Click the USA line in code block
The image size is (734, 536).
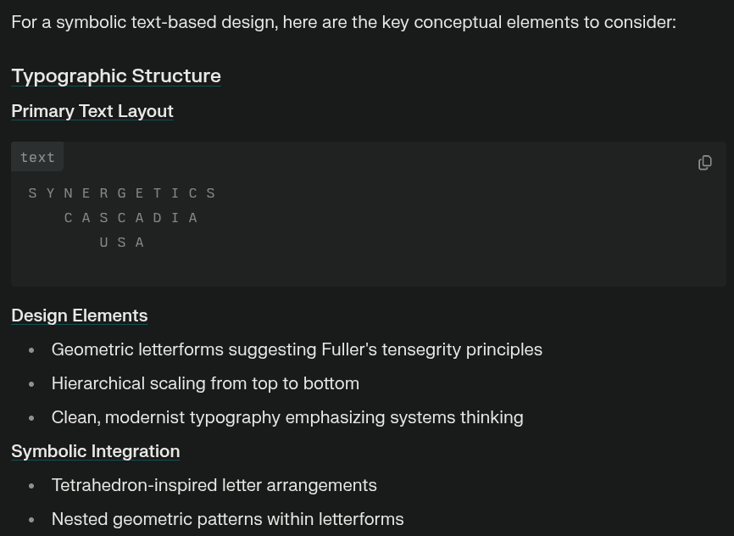[122, 243]
